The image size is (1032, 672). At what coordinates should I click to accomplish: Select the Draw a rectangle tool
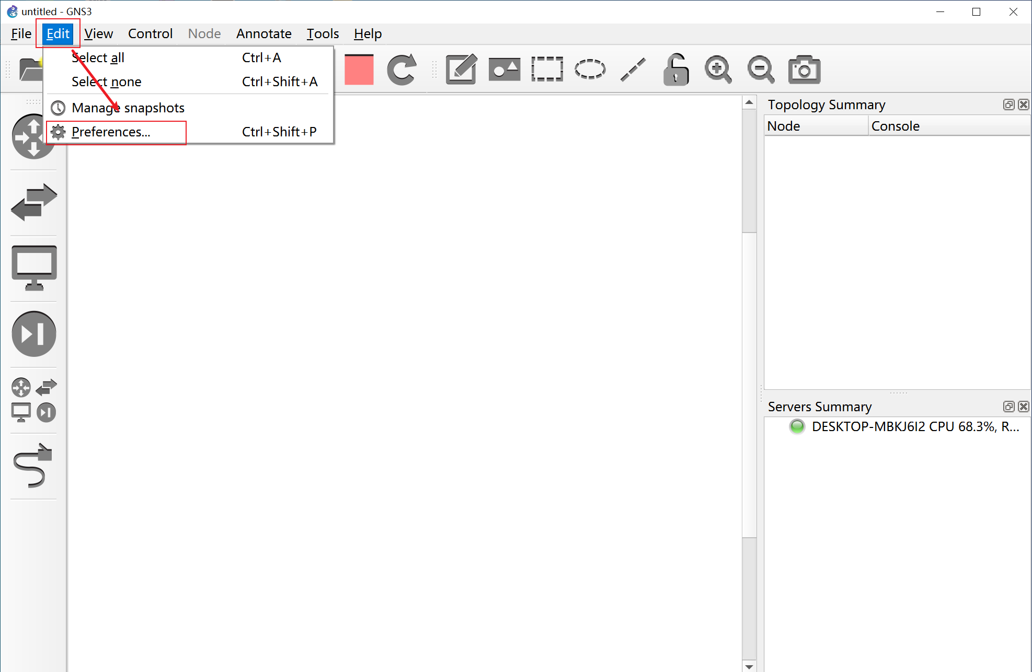click(x=547, y=69)
